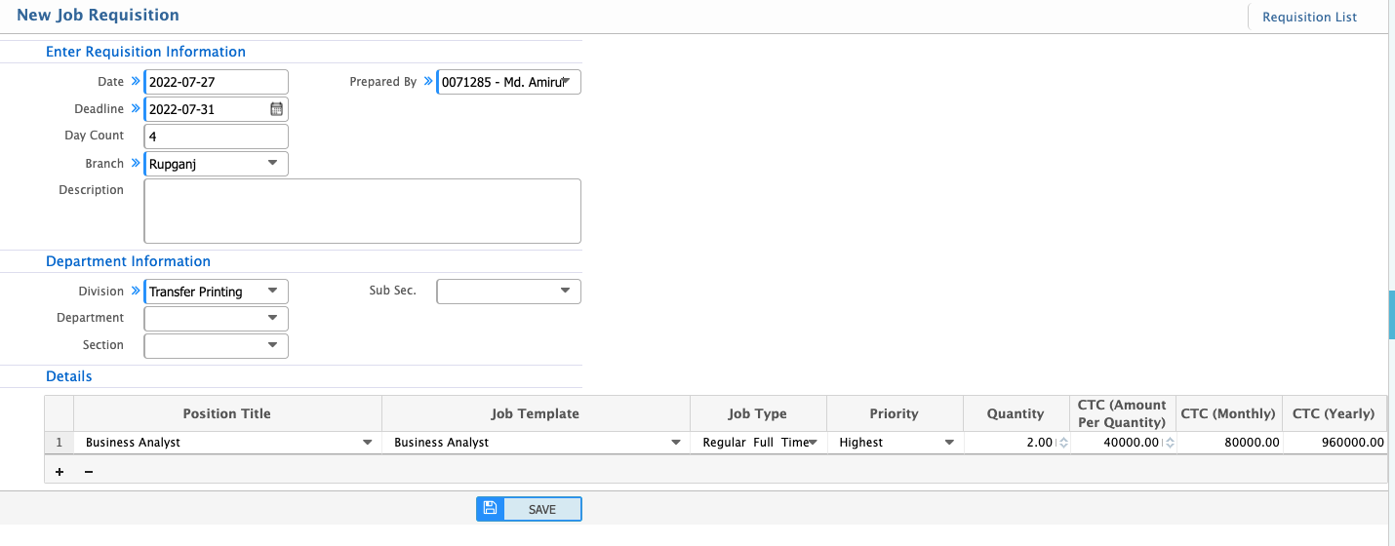
Task: Click the CTC Amount Per Quantity stepper
Action: click(1170, 443)
